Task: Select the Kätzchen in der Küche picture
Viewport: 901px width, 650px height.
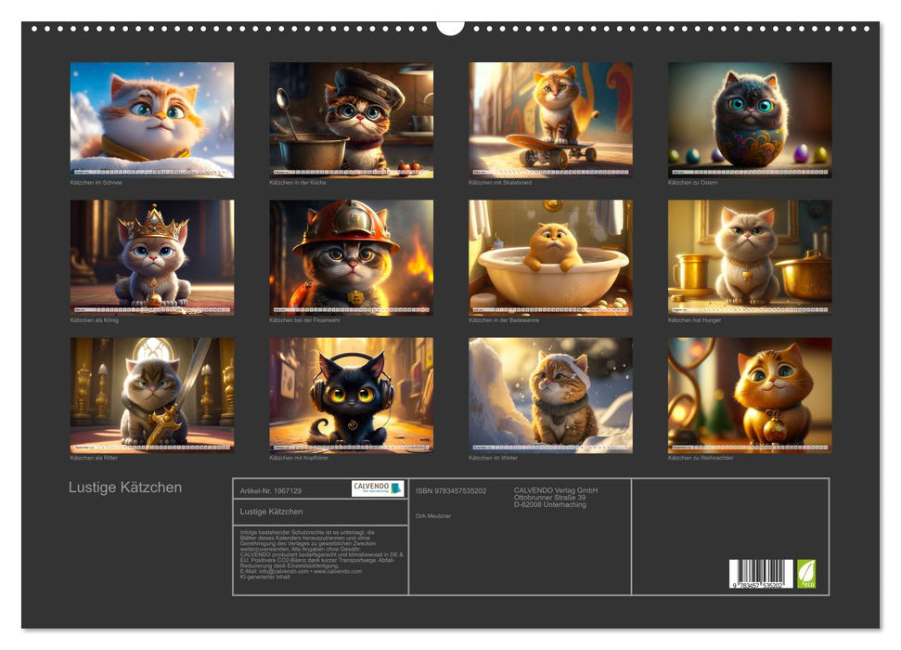Action: (x=351, y=120)
